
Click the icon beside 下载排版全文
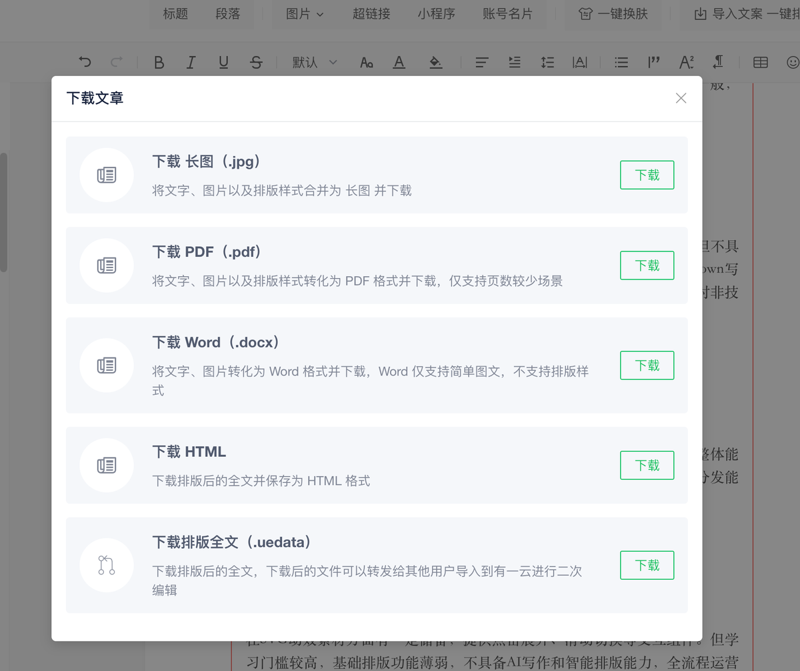(x=107, y=565)
